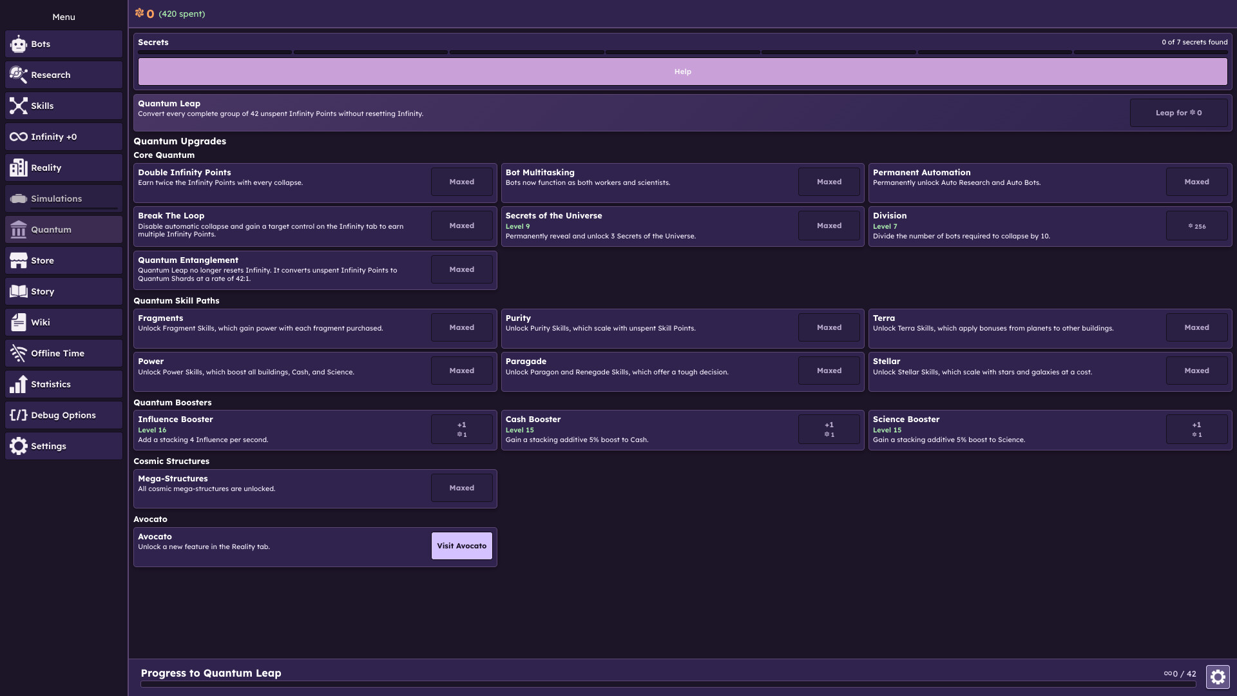1237x696 pixels.
Task: Click the Story open-book icon
Action: [19, 291]
